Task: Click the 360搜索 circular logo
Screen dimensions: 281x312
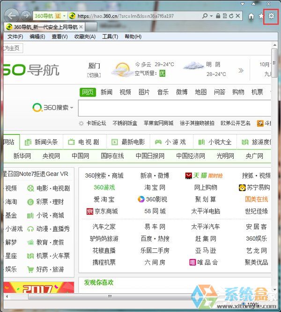Action: click(x=37, y=107)
